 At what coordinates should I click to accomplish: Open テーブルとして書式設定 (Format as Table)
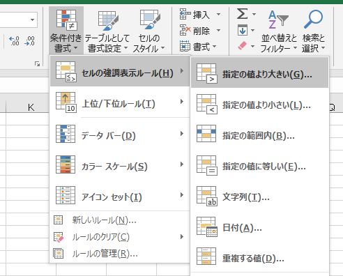coord(107,31)
